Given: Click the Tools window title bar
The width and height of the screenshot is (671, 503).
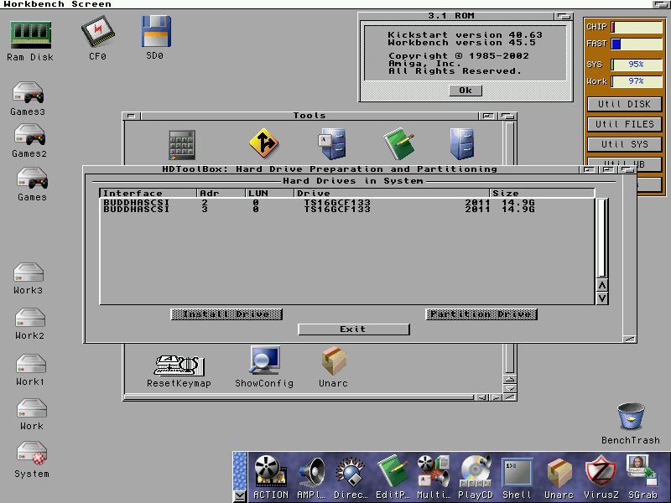Looking at the screenshot, I should (309, 116).
